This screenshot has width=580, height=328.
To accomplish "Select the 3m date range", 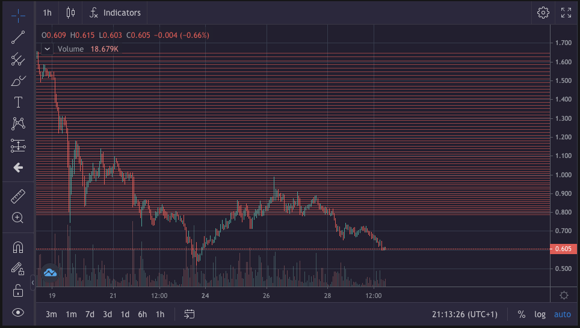I will 51,314.
